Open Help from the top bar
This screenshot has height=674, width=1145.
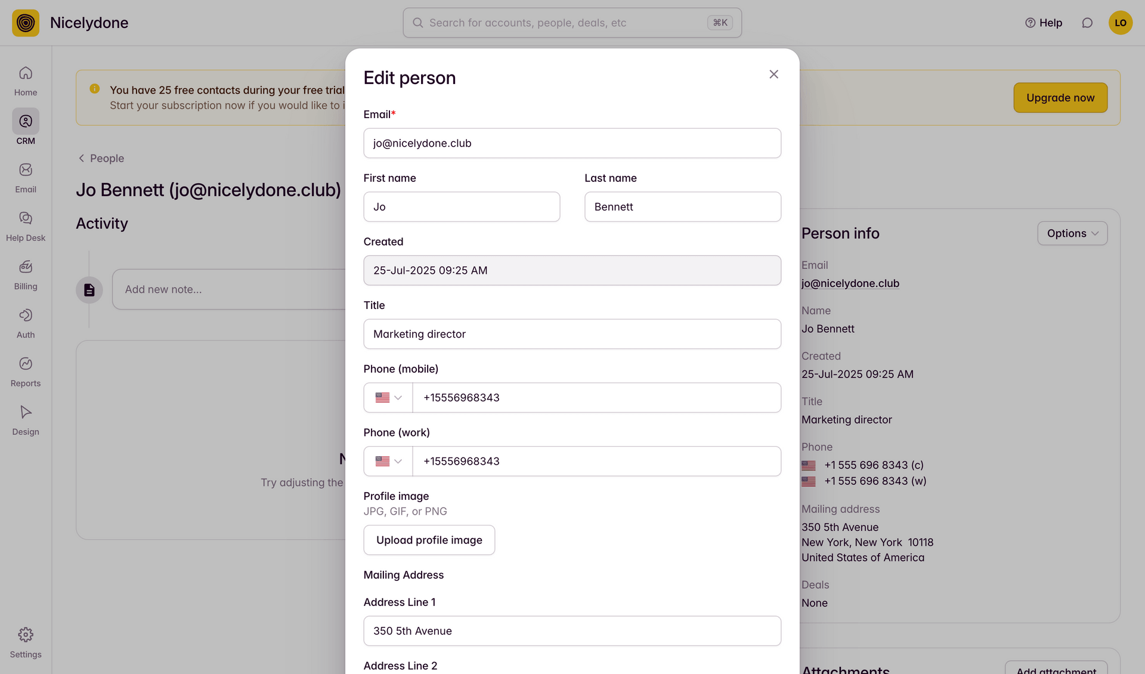(1044, 23)
